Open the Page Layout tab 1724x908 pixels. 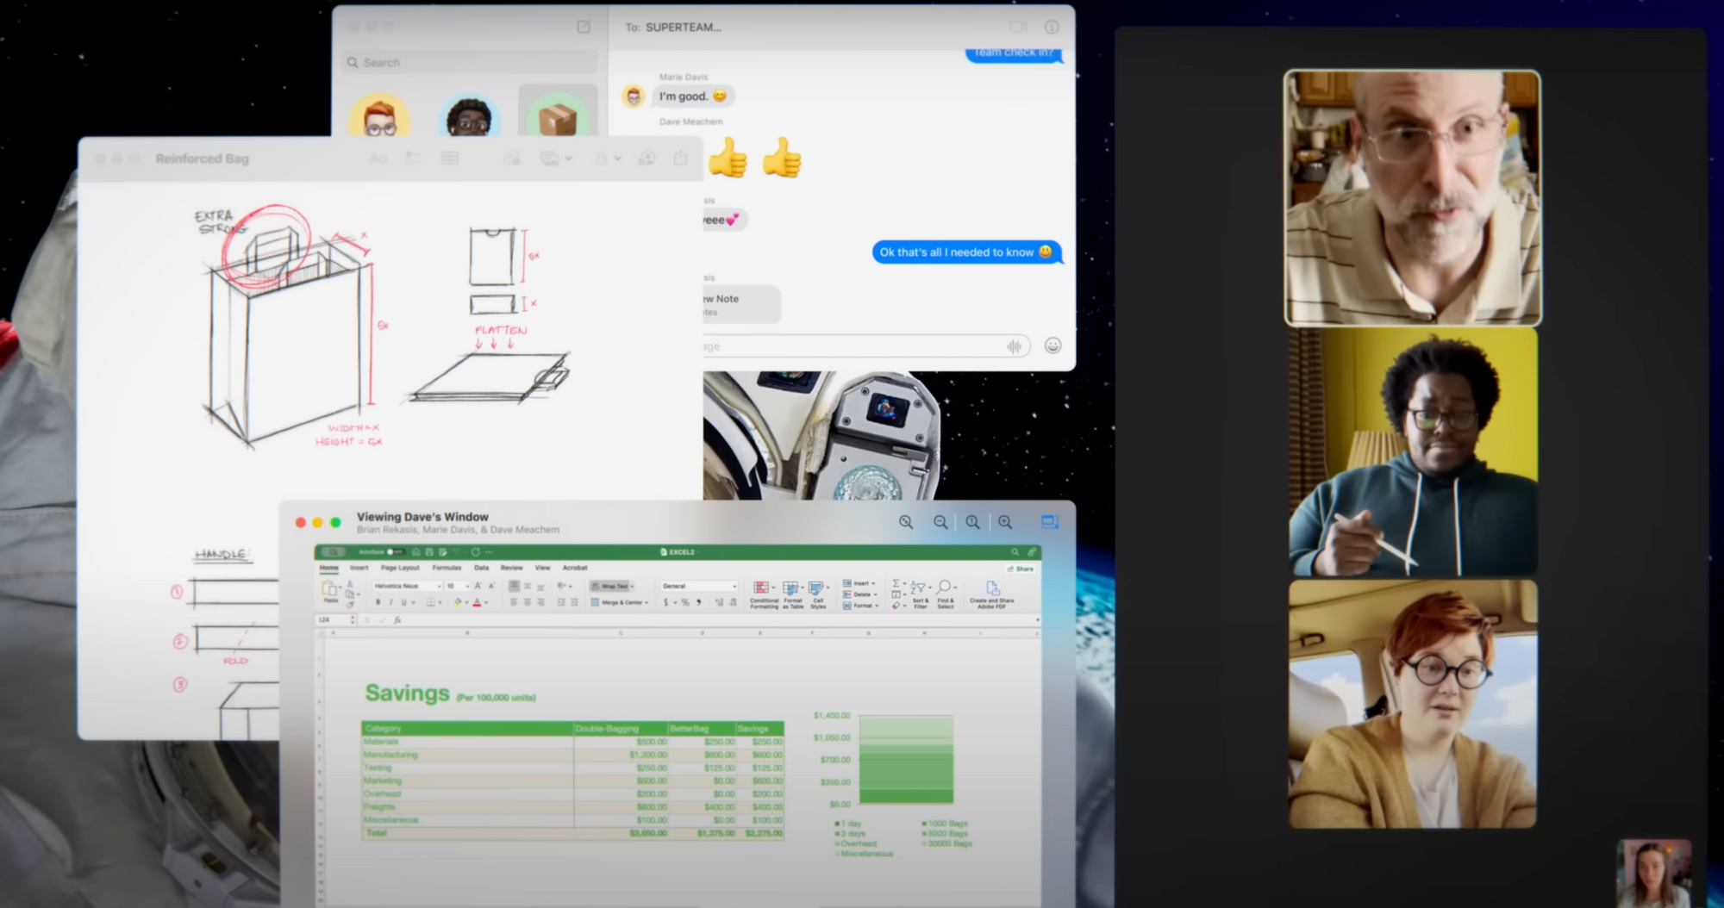[400, 568]
